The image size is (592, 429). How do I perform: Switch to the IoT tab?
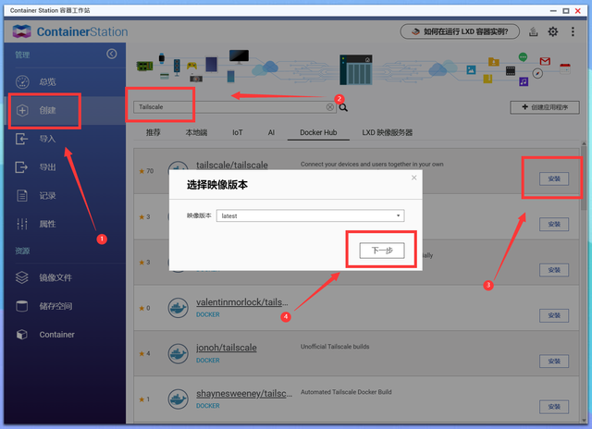coord(238,132)
